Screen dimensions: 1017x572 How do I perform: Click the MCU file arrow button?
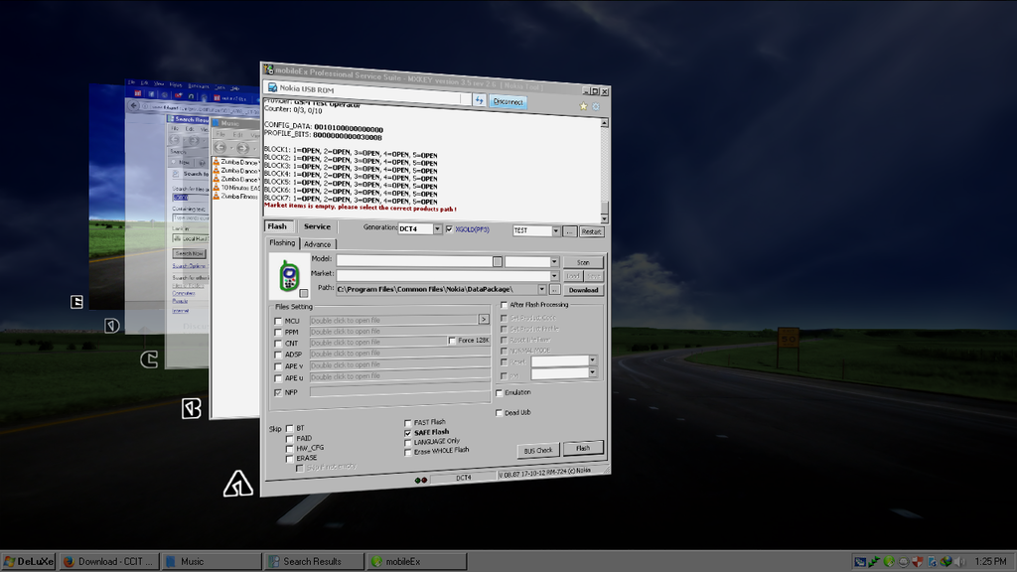pos(484,320)
